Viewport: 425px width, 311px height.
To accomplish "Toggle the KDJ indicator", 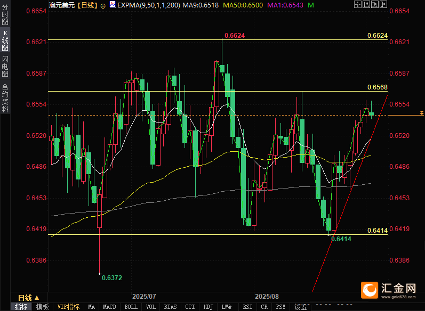I will (x=207, y=307).
